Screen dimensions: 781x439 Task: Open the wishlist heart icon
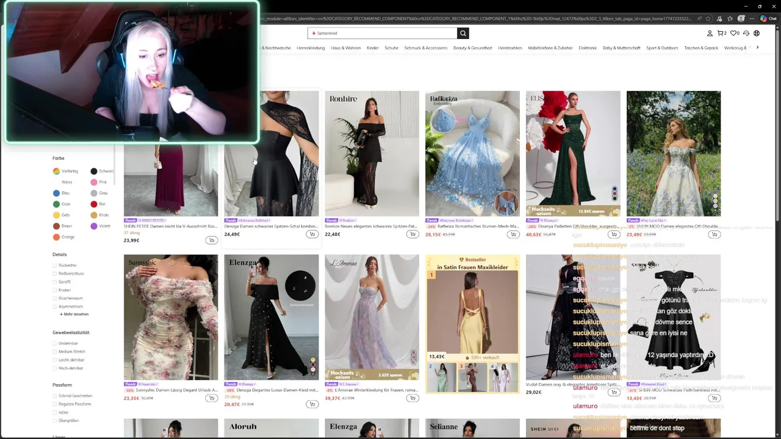pos(734,34)
